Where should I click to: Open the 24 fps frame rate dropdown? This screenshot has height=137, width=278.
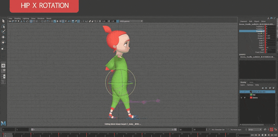pos(255,130)
